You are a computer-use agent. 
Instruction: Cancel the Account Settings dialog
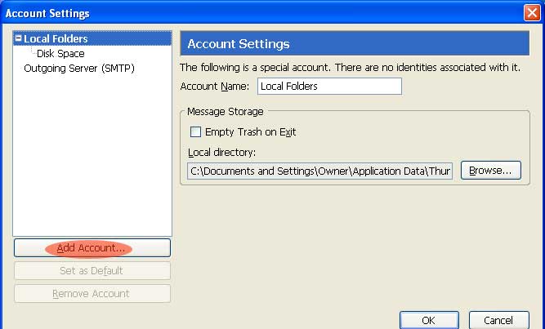498,320
